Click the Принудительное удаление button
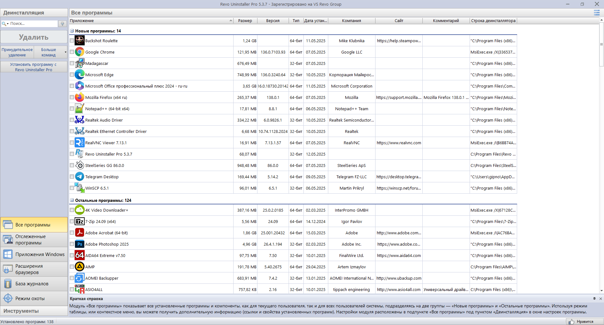Viewport: 604px width, 325px height. click(x=17, y=52)
